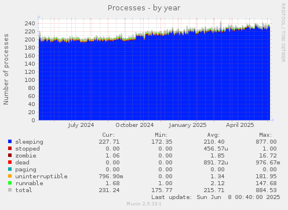Click zombie current value 1.06
This screenshot has height=210, width=288.
coord(112,156)
